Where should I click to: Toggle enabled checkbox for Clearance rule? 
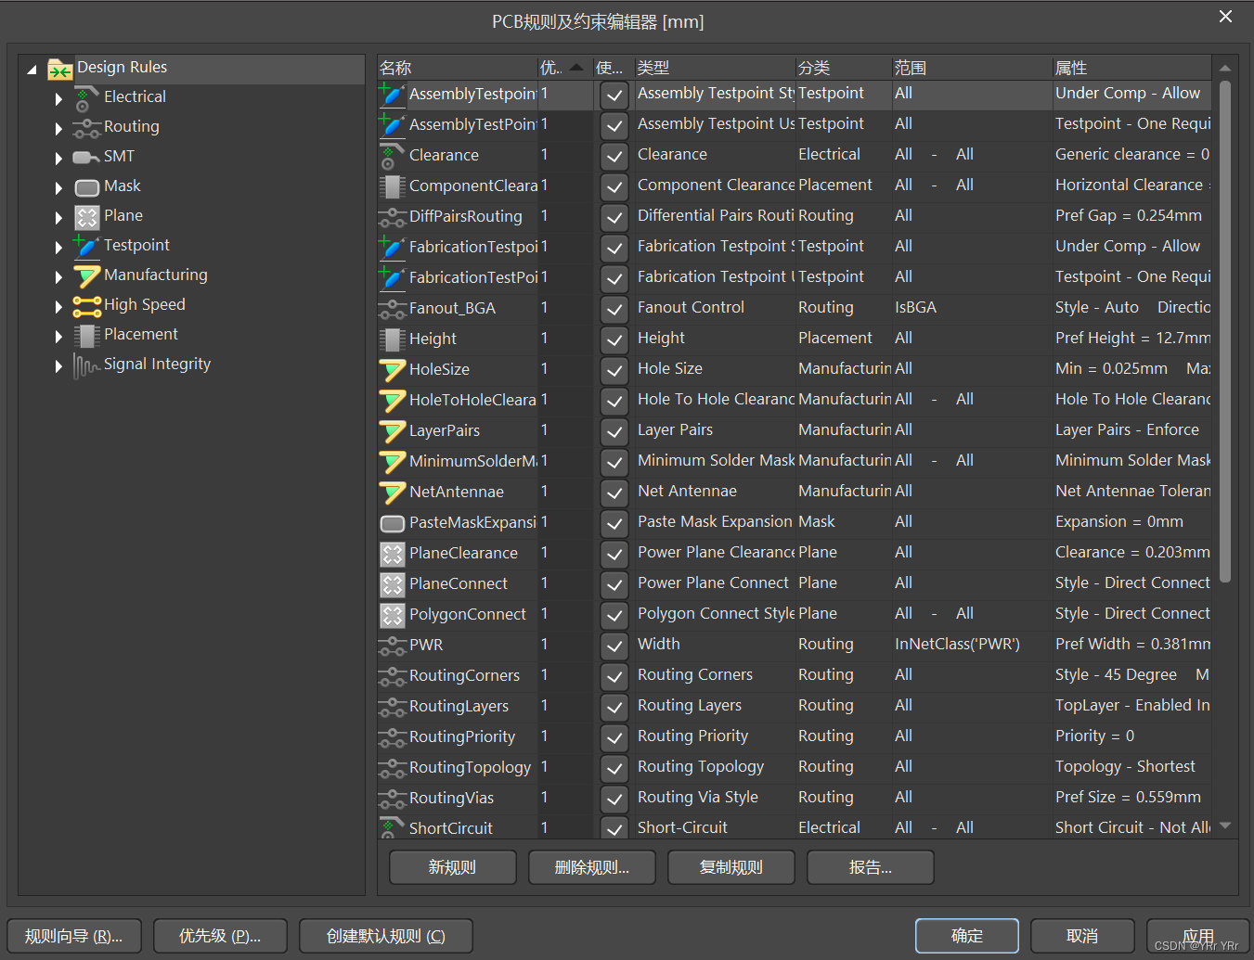(614, 156)
